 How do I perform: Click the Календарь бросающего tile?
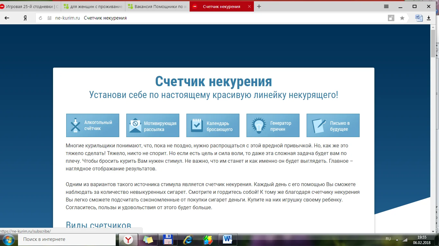coord(213,125)
